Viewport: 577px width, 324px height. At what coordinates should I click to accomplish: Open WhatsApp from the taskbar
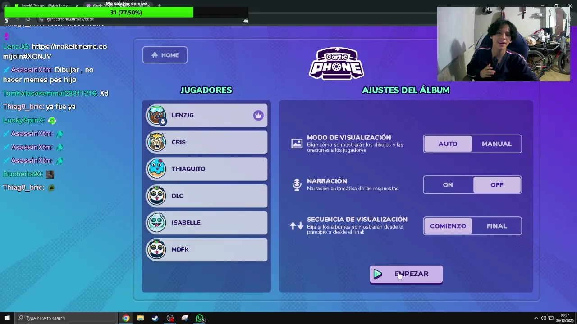200,318
